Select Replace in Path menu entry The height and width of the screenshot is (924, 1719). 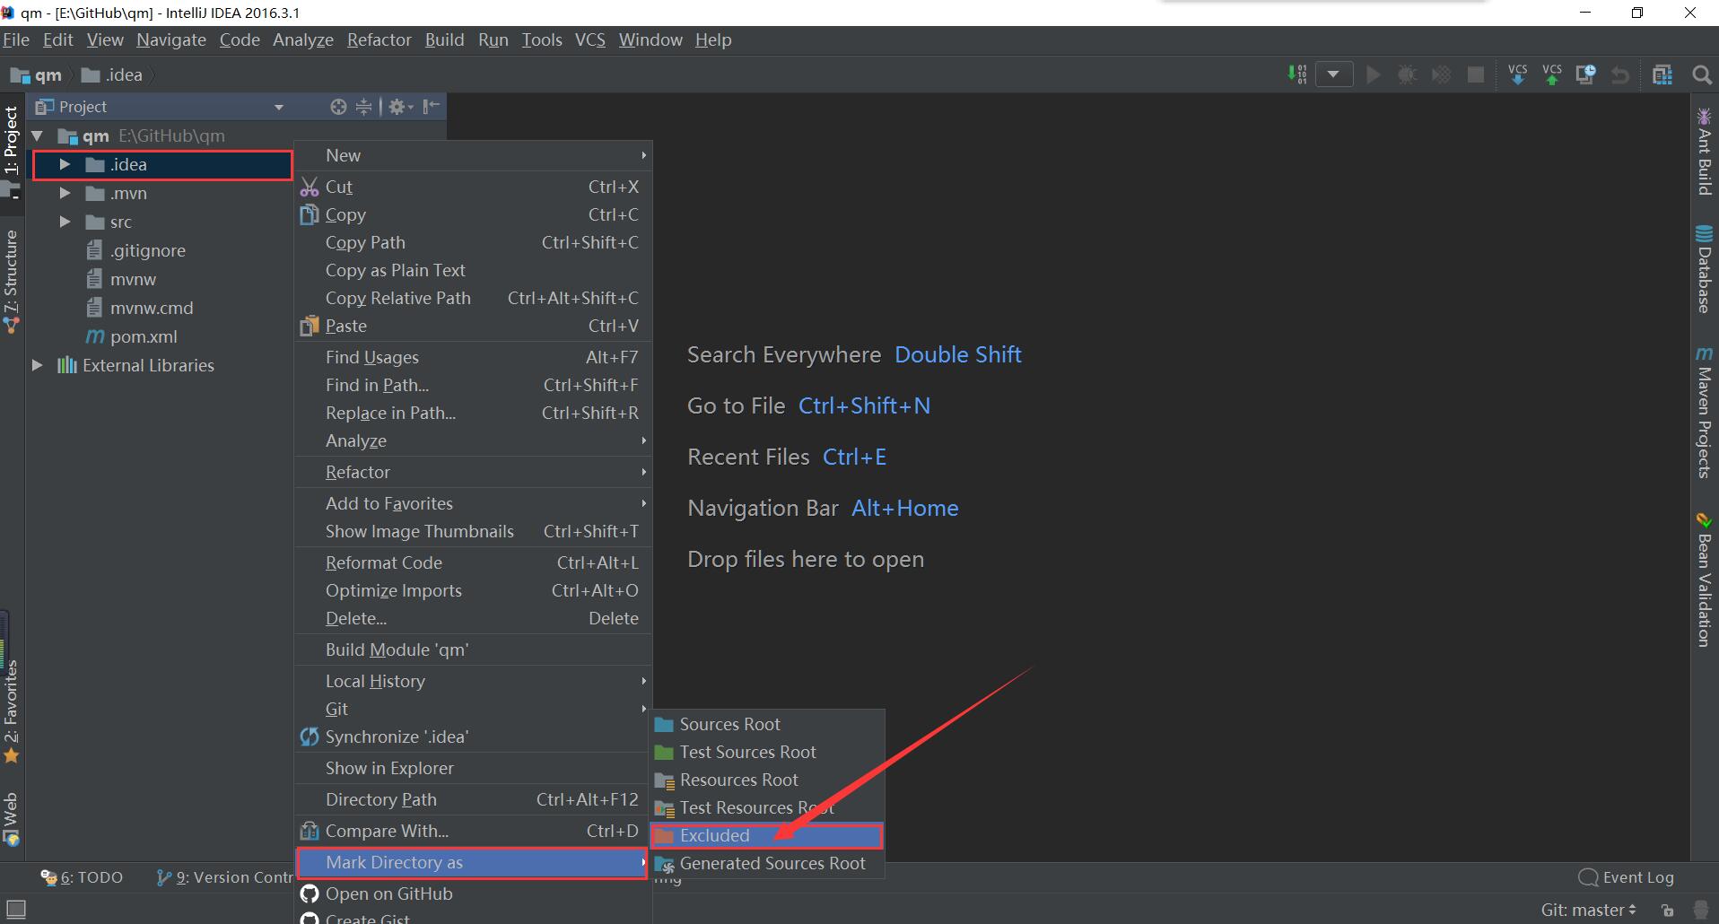pos(473,413)
